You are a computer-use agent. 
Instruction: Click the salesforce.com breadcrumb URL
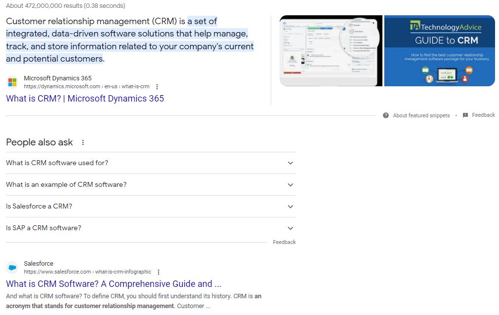click(87, 272)
